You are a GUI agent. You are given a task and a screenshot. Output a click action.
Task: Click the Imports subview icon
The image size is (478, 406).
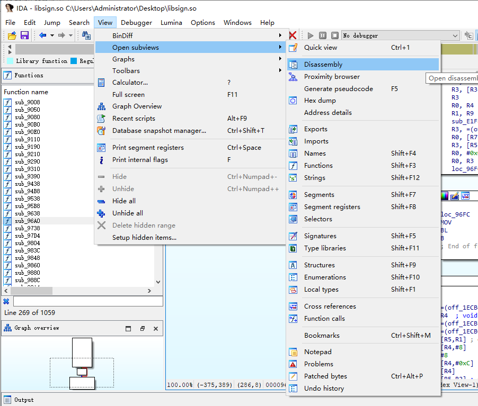(x=293, y=142)
